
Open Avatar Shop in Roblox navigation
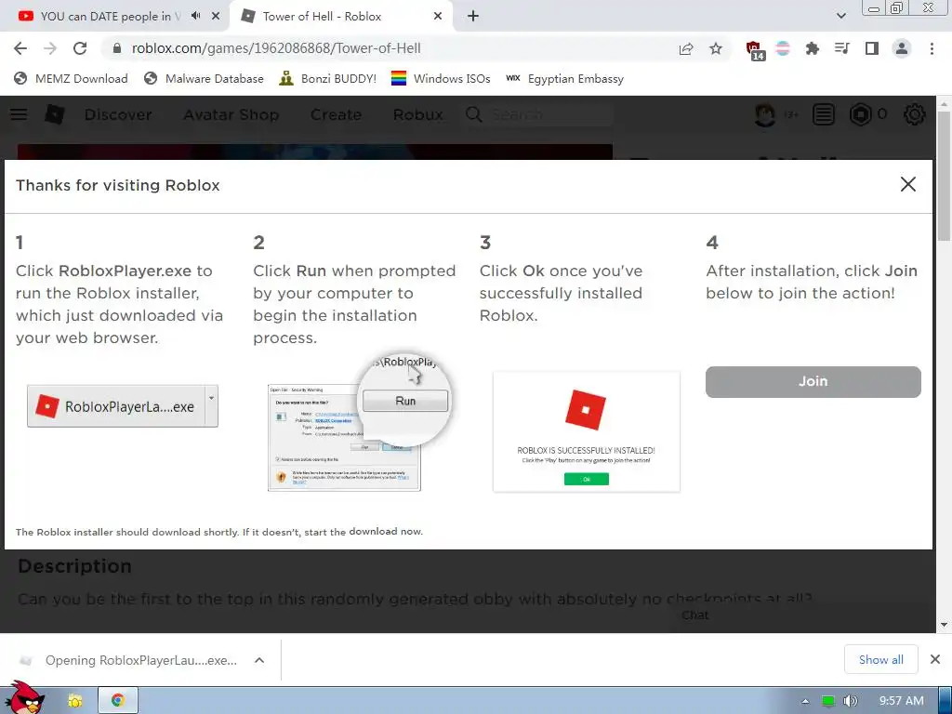click(x=231, y=114)
